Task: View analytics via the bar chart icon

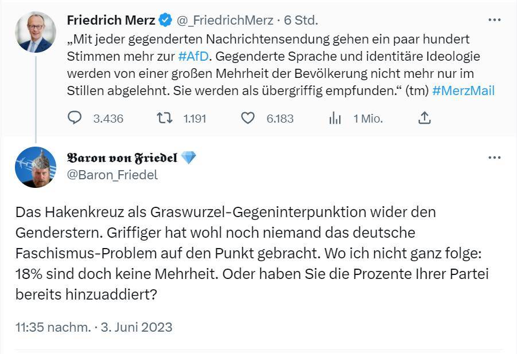Action: point(335,118)
